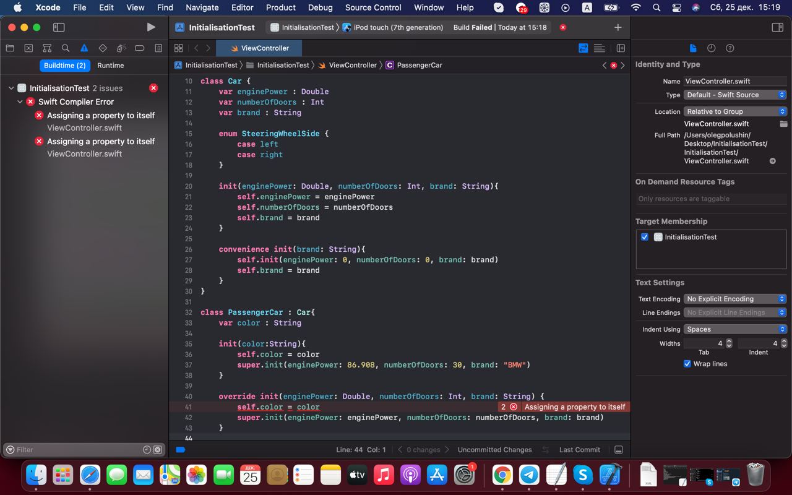
Task: Toggle the navigator sidebar panel icon
Action: 59,27
